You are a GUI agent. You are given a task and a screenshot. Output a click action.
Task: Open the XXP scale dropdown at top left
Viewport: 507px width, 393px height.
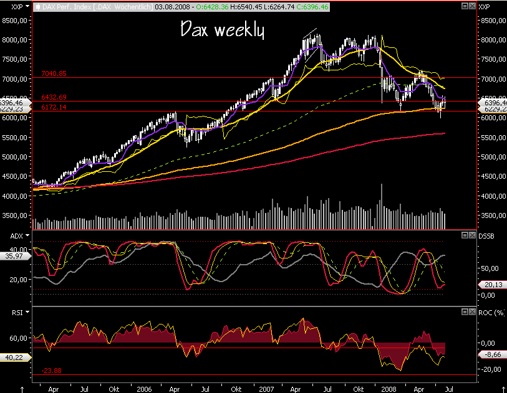[x=27, y=6]
